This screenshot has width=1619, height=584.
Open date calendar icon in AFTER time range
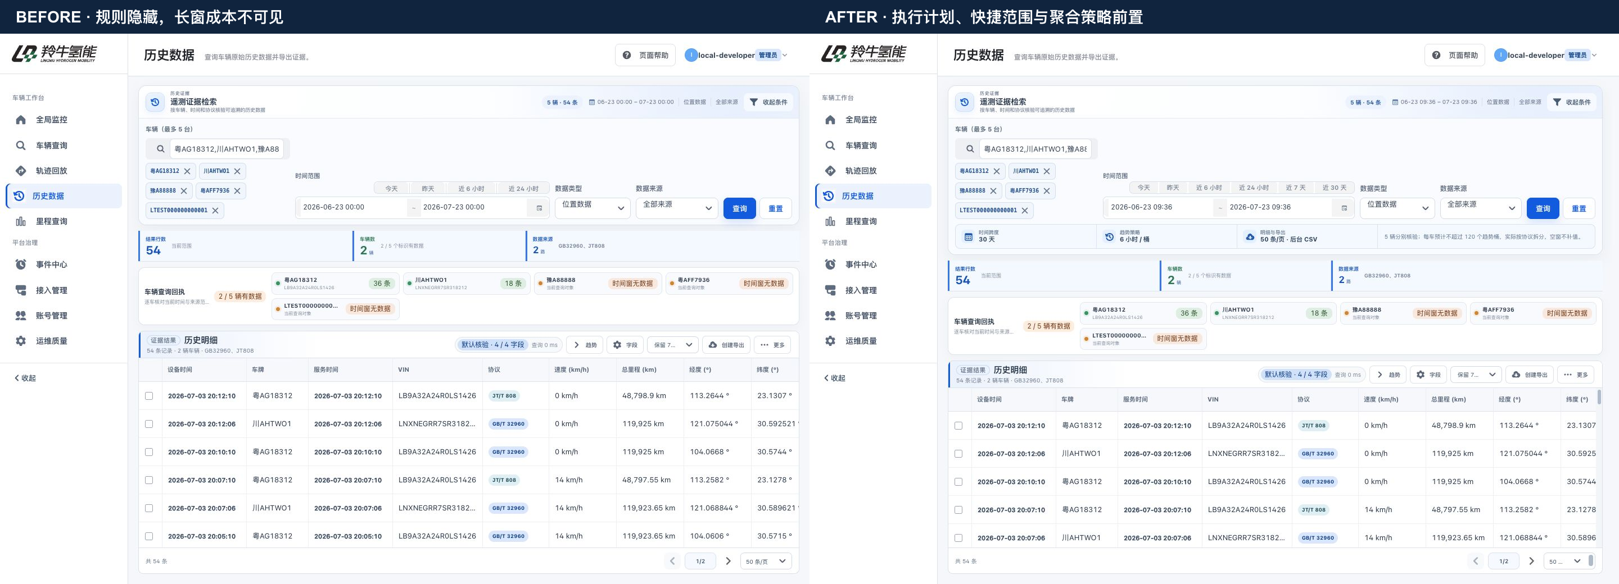(1344, 208)
